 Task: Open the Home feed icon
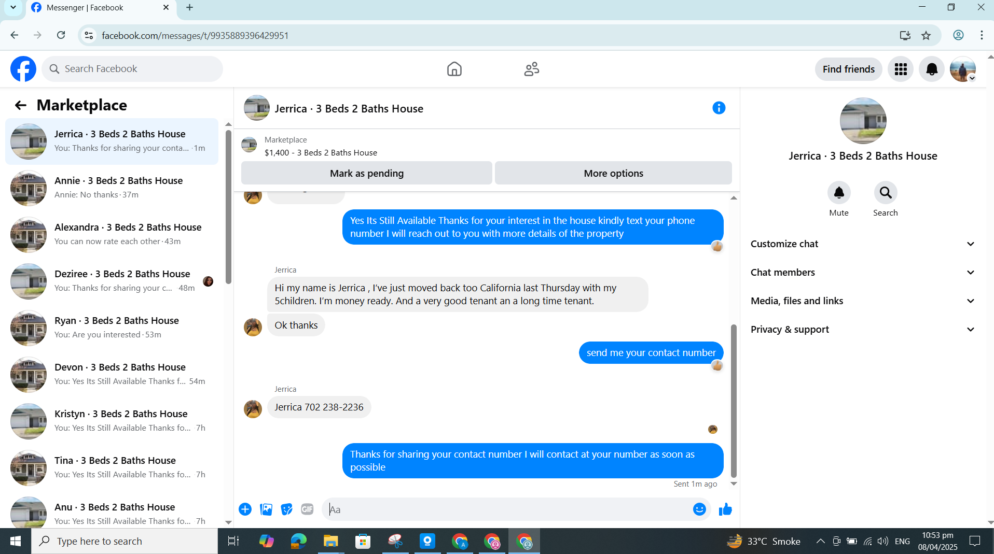point(454,69)
